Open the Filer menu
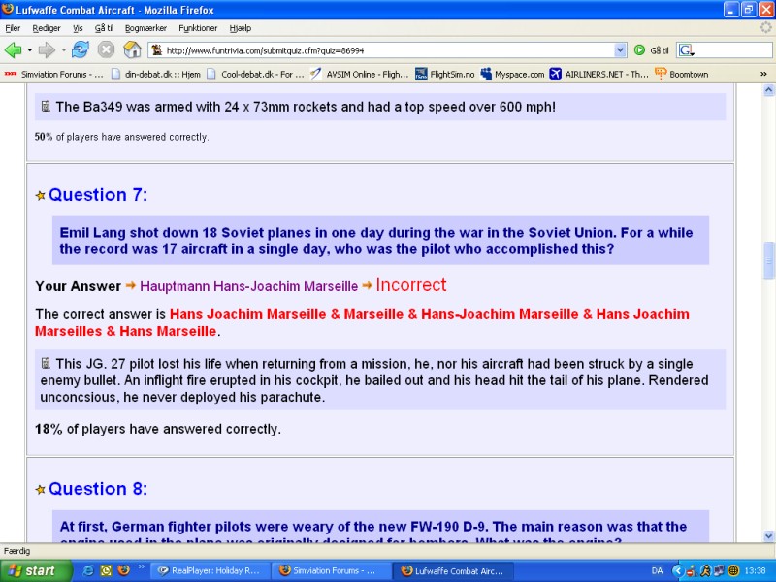This screenshot has height=582, width=776. [13, 28]
